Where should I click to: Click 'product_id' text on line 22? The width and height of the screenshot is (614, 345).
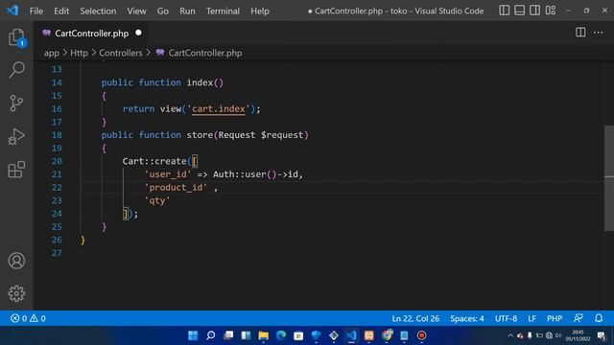[176, 188]
